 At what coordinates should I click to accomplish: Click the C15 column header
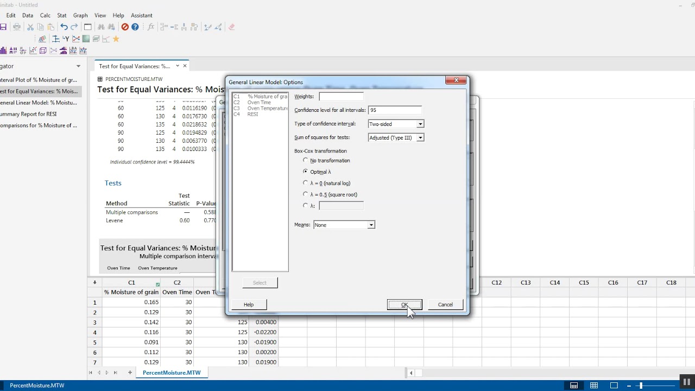tap(584, 282)
